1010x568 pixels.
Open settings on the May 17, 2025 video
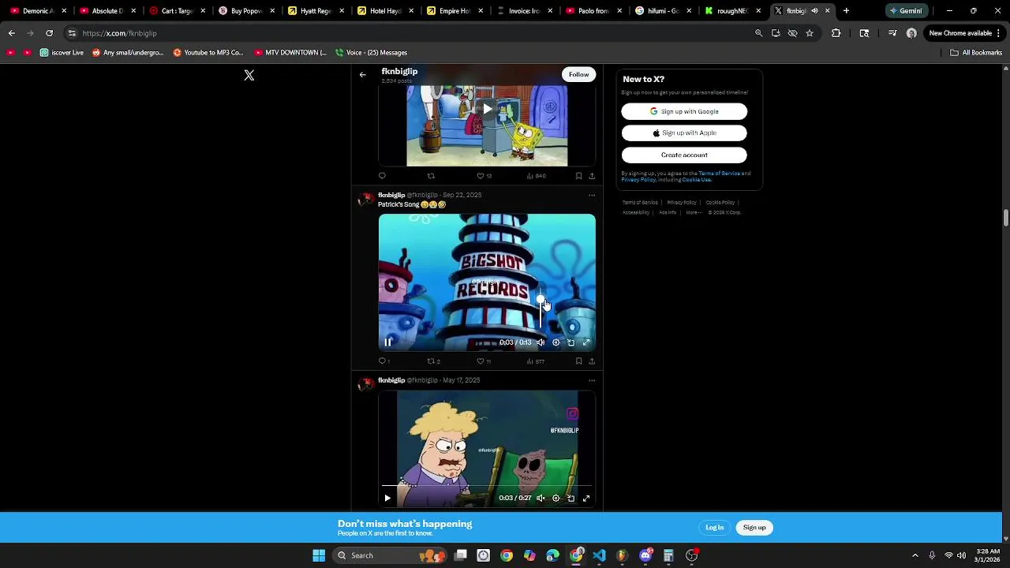tap(555, 498)
